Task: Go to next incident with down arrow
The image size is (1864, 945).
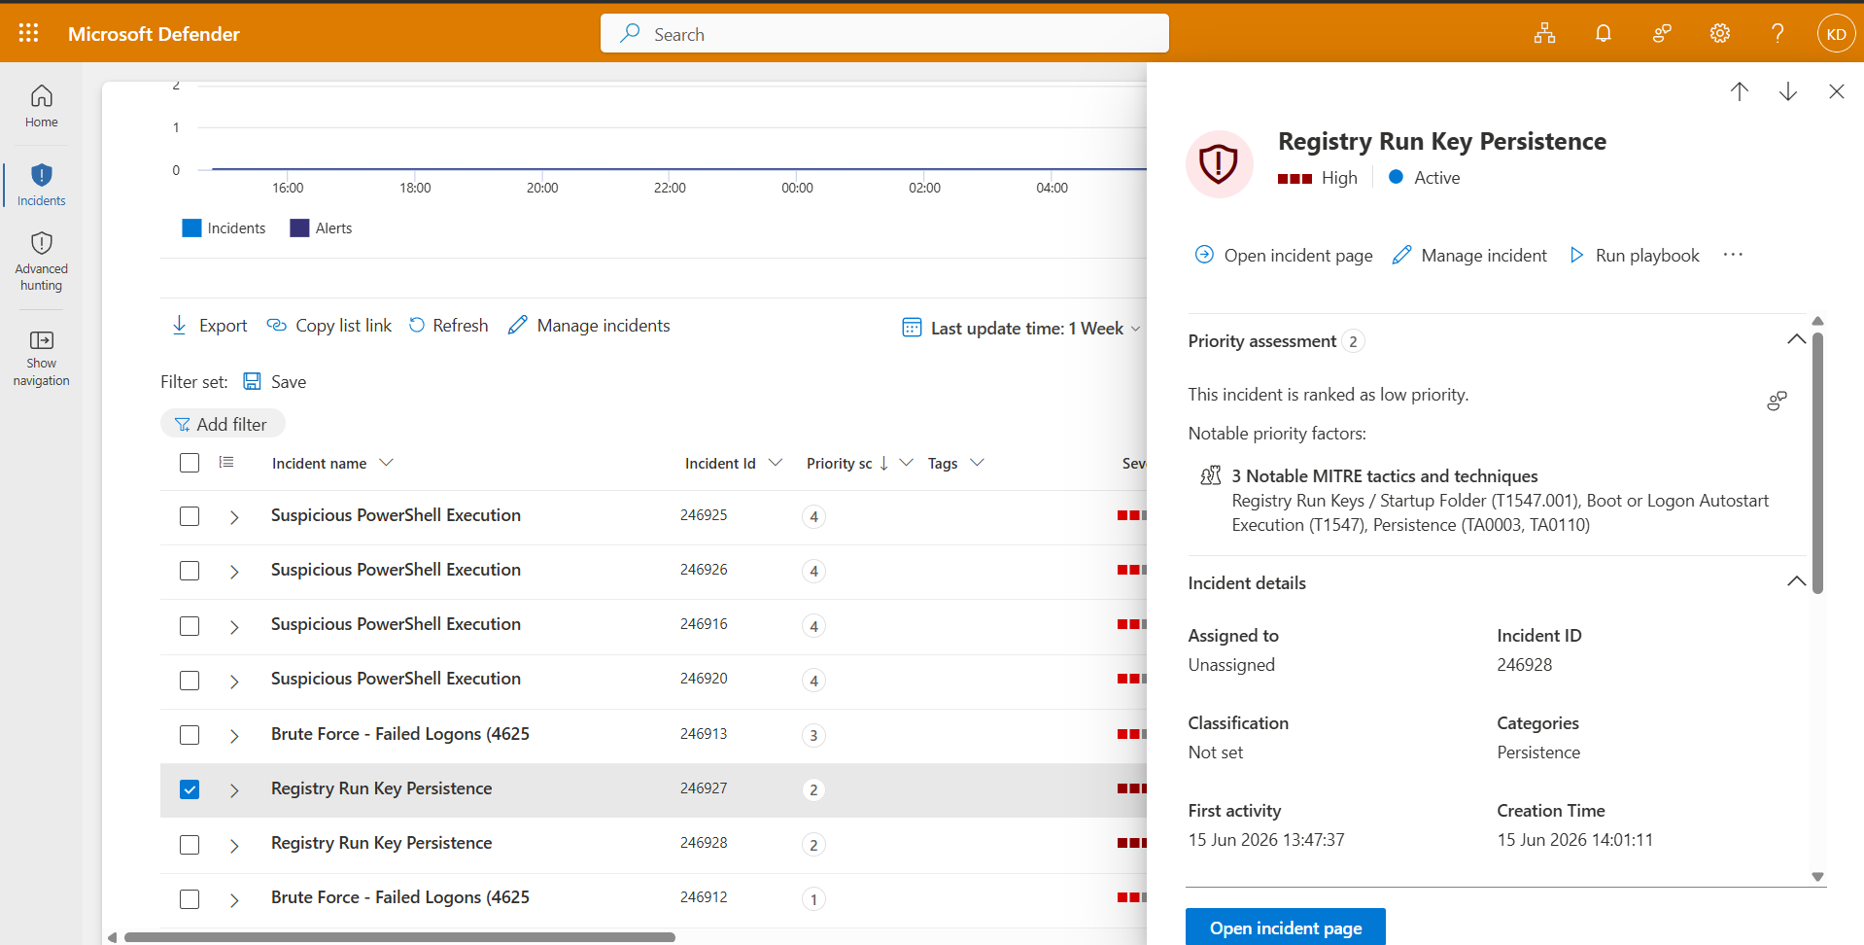Action: pyautogui.click(x=1787, y=91)
